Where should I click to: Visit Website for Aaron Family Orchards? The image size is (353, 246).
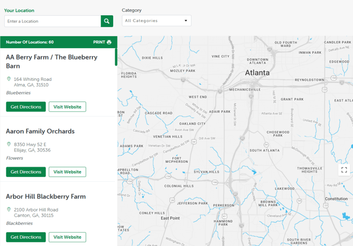[67, 172]
